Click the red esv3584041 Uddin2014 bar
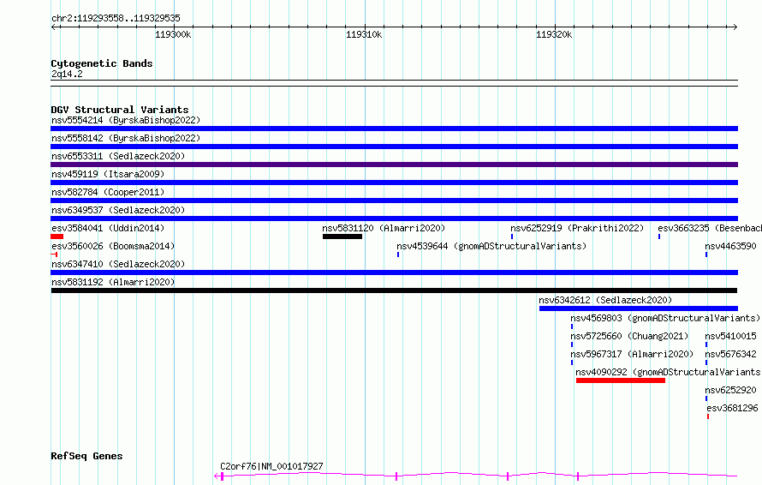Screen dimensions: 762x485 [57, 237]
